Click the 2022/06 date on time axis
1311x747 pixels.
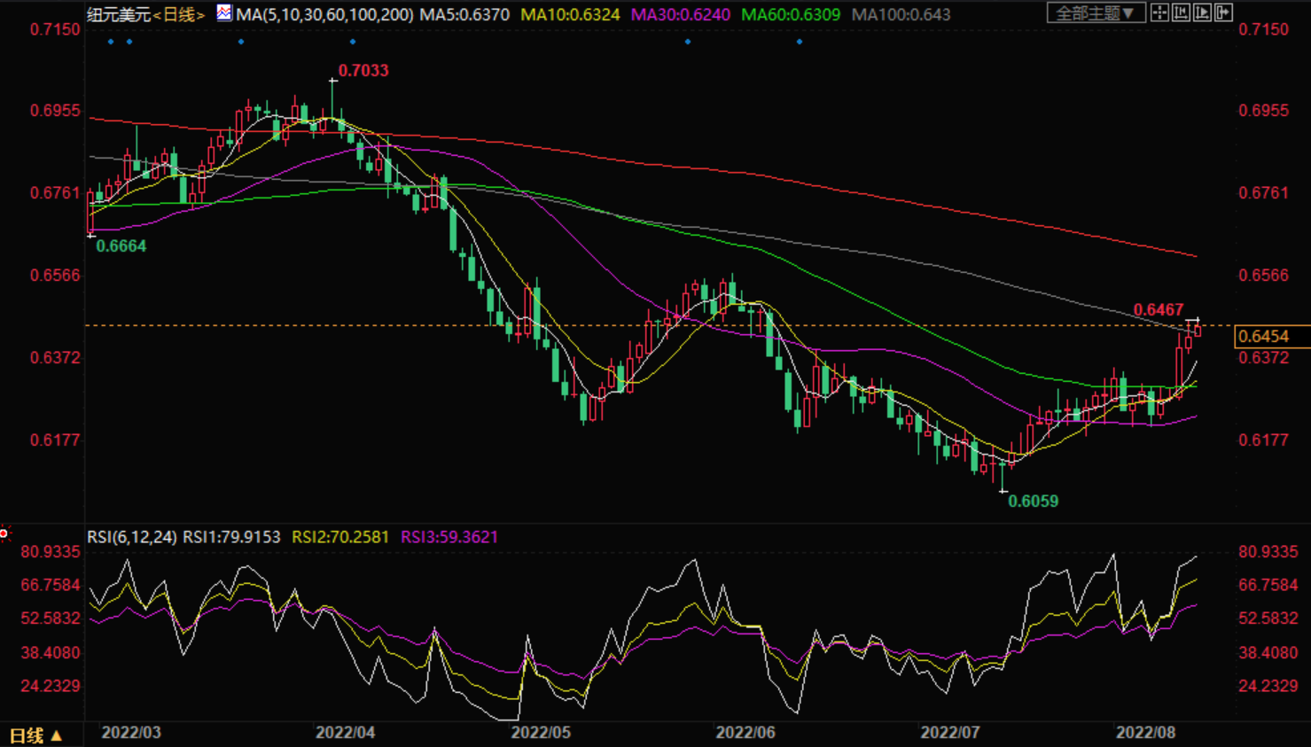click(745, 733)
